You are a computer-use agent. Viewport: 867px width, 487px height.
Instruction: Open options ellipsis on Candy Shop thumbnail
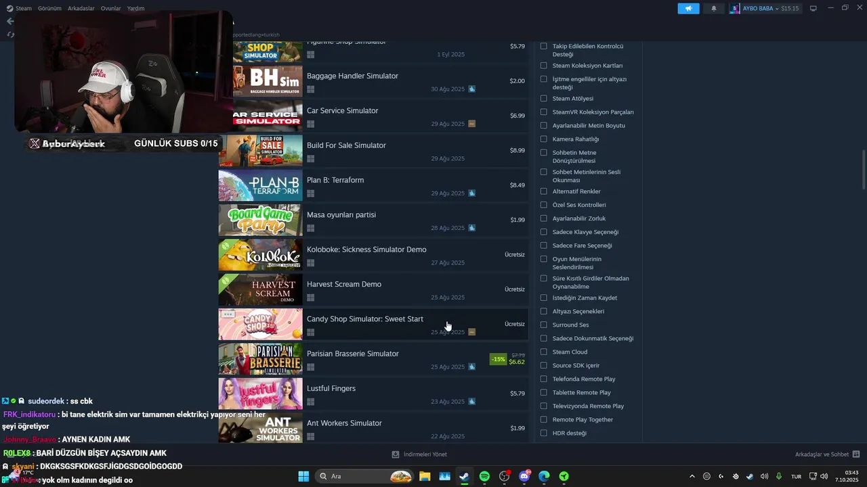pos(228,314)
